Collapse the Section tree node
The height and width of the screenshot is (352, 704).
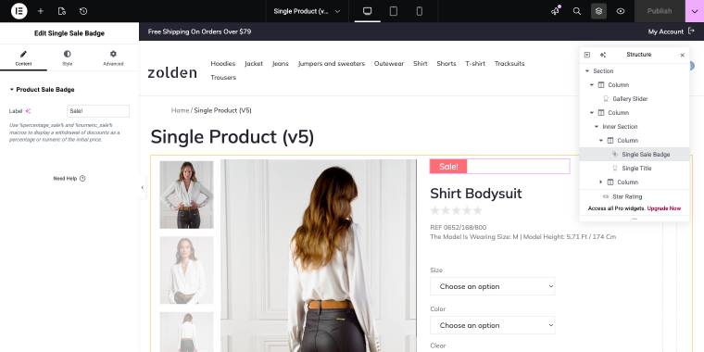click(x=586, y=71)
